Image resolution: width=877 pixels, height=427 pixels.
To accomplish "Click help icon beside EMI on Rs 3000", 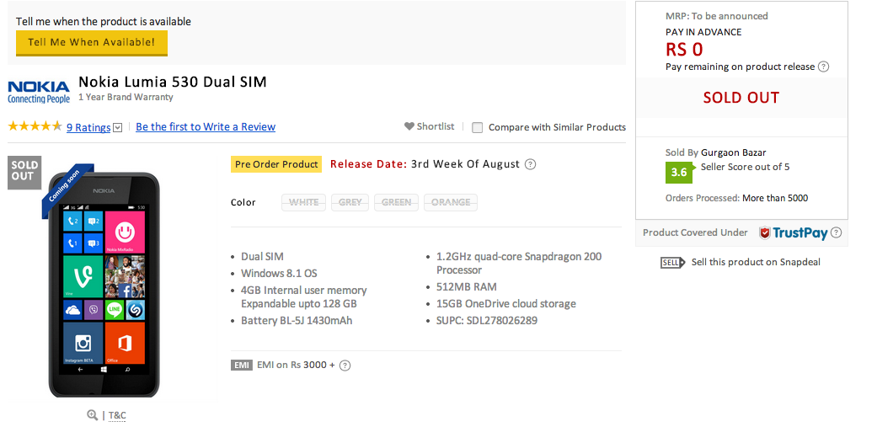I will 345,366.
